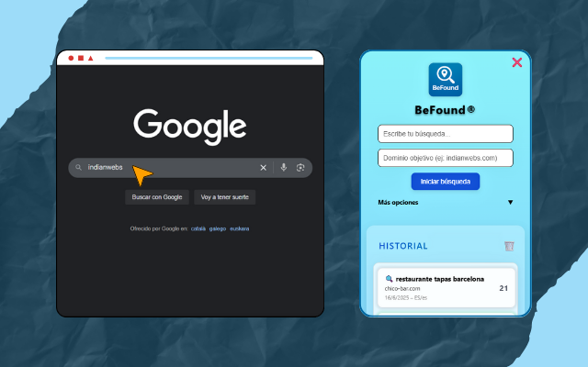
Task: Click Ofrecido por Google en text
Action: click(159, 228)
